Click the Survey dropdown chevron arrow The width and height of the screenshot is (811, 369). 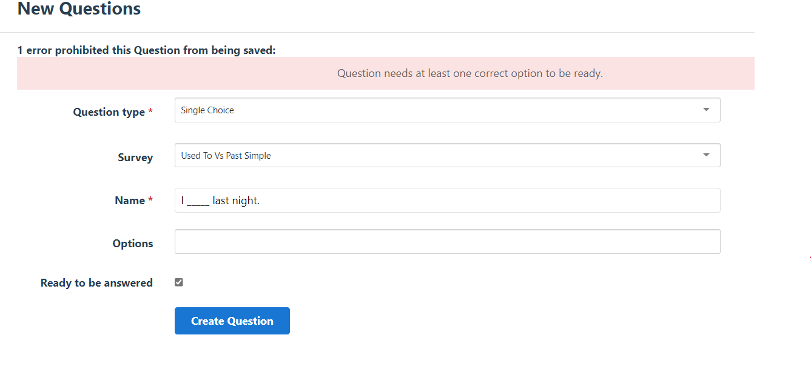(x=705, y=155)
